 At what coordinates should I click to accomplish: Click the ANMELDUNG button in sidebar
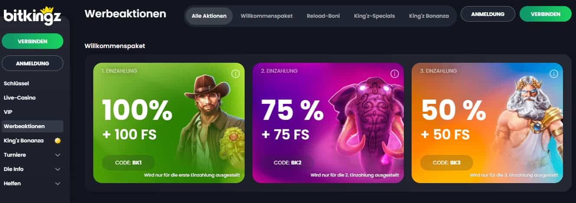pyautogui.click(x=33, y=63)
